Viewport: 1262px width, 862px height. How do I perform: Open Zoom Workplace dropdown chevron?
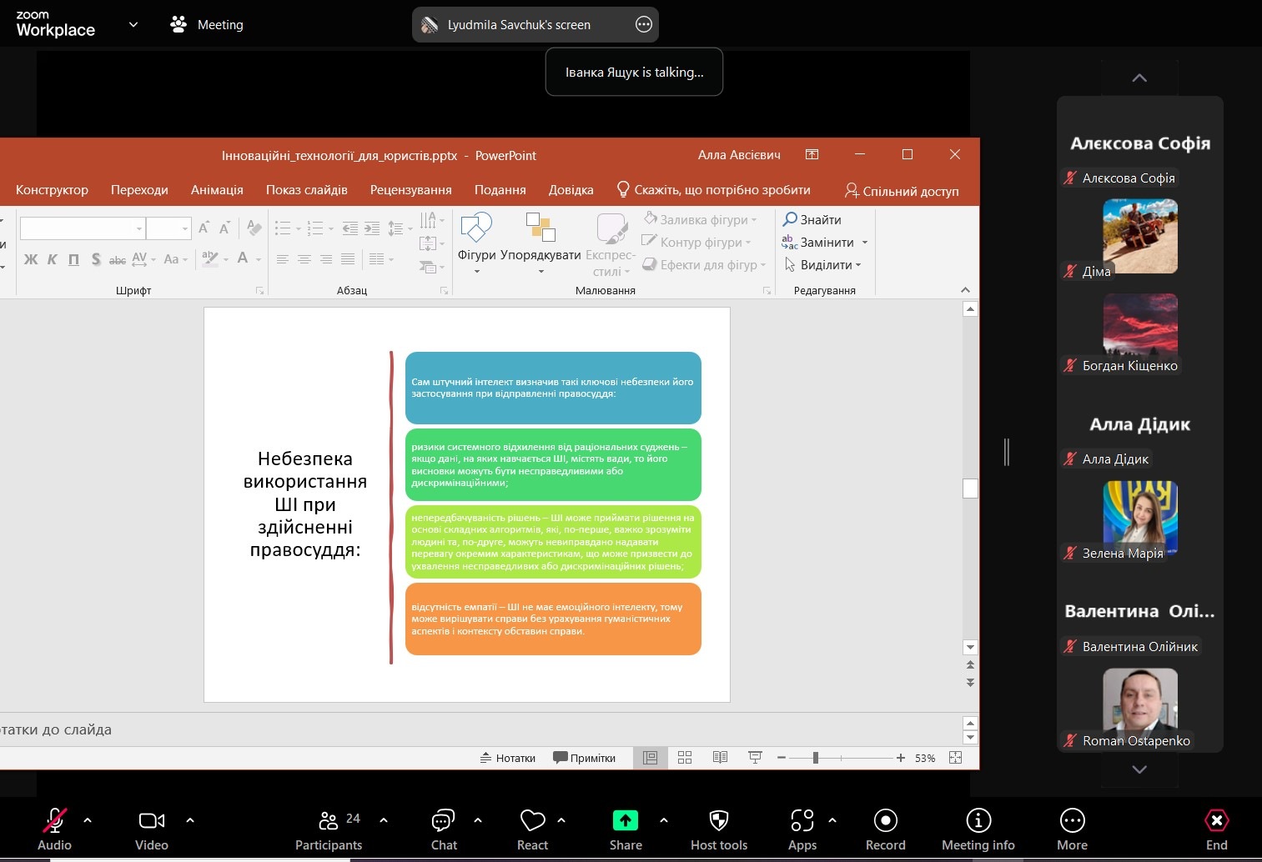click(133, 25)
